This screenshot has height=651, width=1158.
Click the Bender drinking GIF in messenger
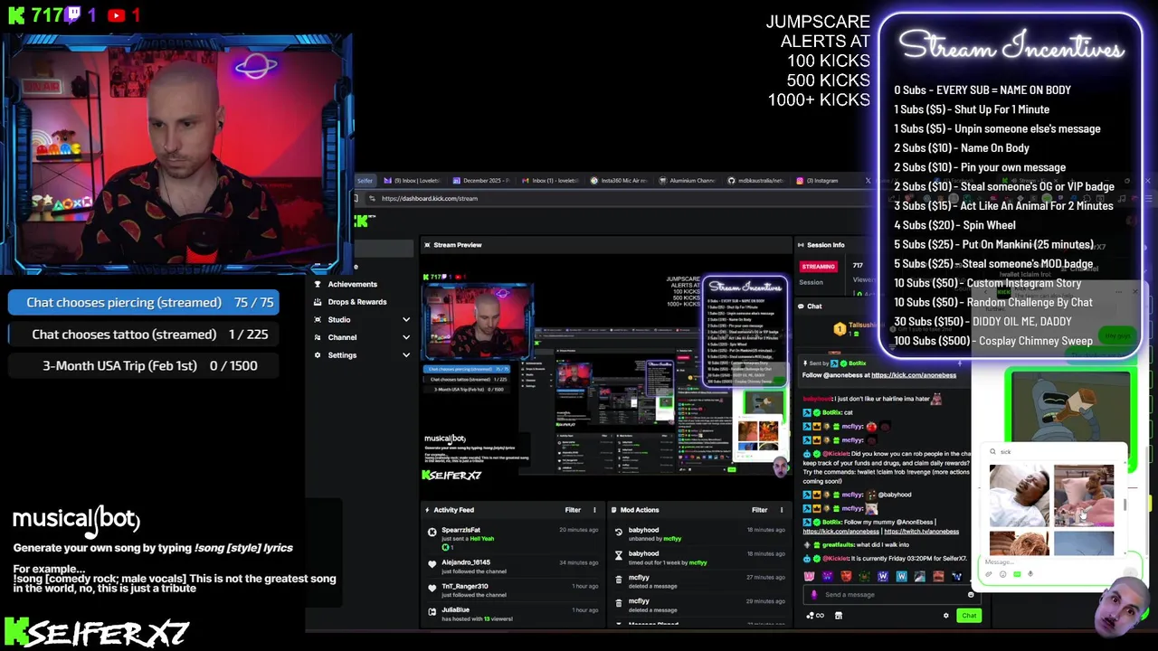[1069, 409]
